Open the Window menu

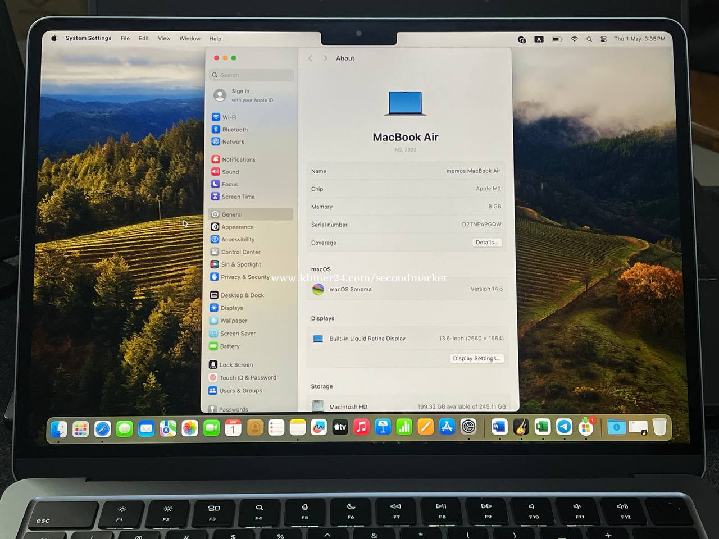[190, 39]
